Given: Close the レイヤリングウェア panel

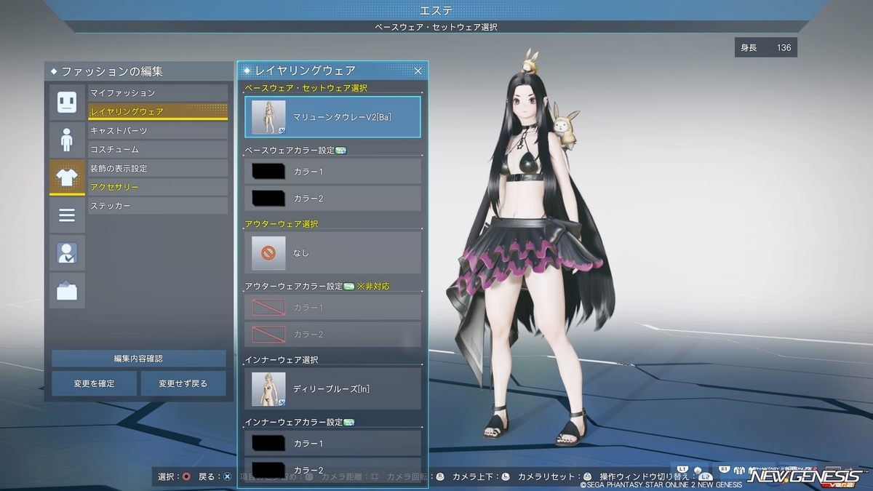Looking at the screenshot, I should (x=418, y=71).
